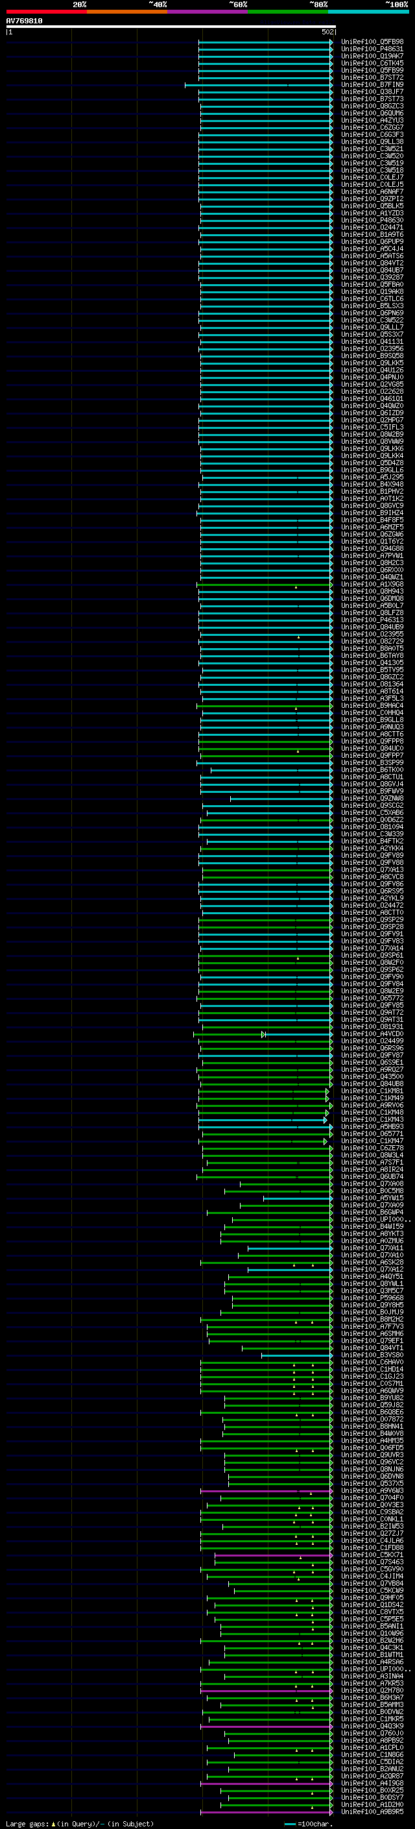
Task: Select the UniRef100_A8YKT3 label
Action: tap(372, 1233)
